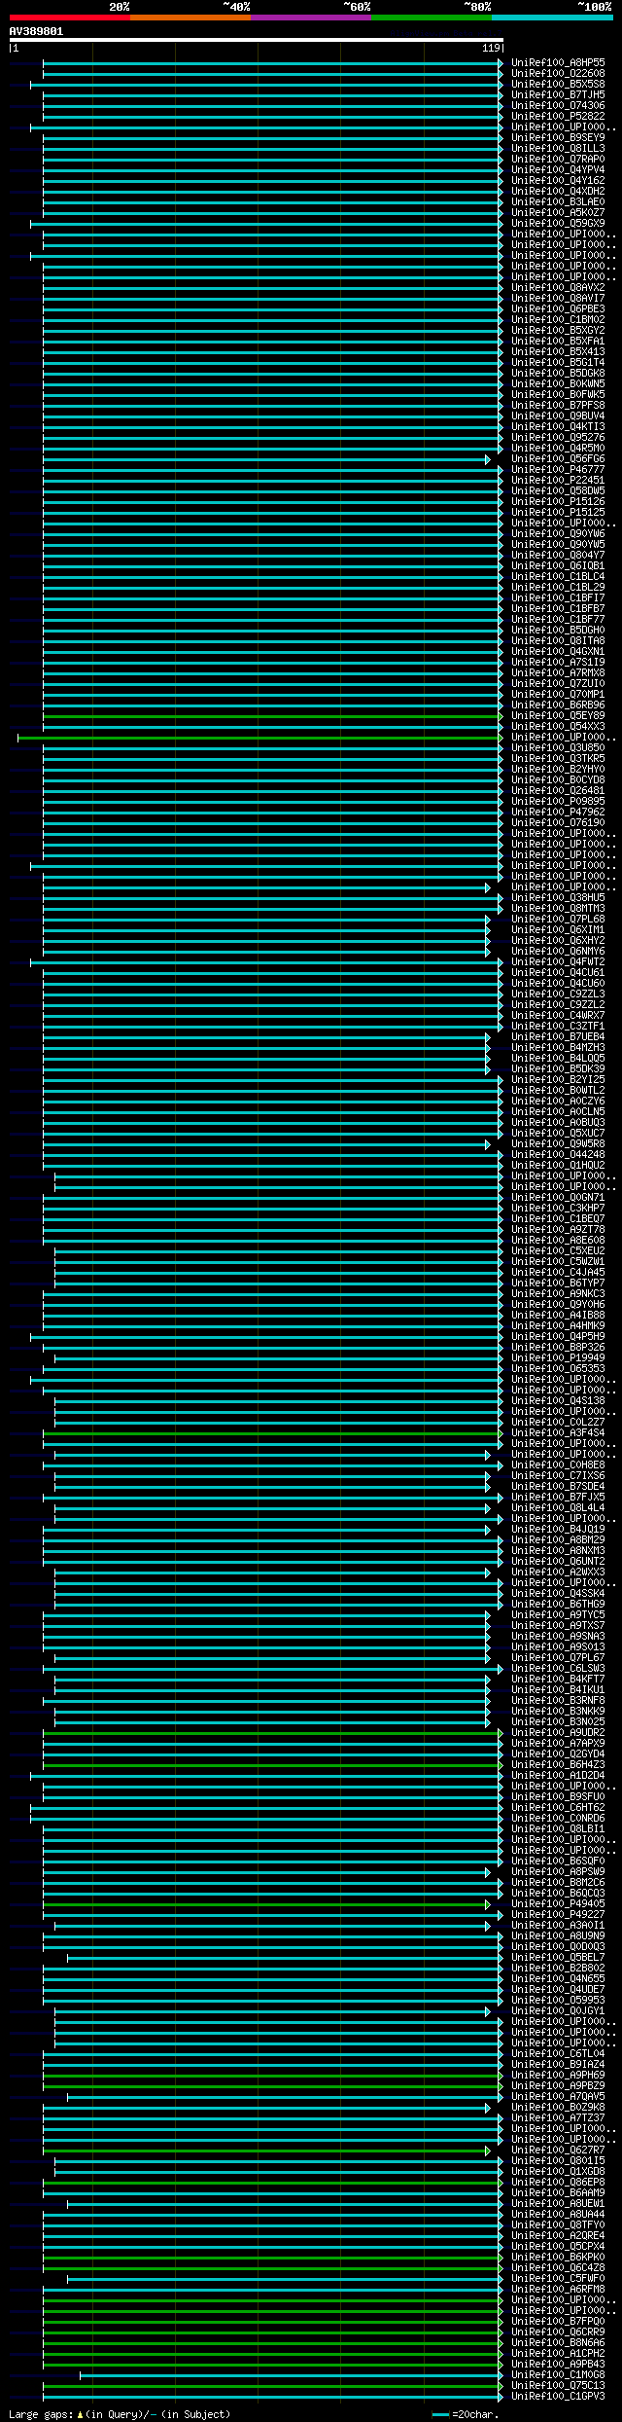Image resolution: width=622 pixels, height=2422 pixels.
Task: Select the UniRef100_Q804Y7 label
Action: tap(558, 555)
